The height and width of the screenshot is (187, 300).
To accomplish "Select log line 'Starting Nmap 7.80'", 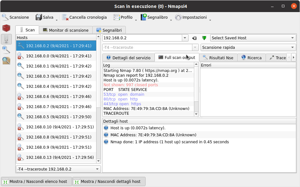I will (148, 70).
